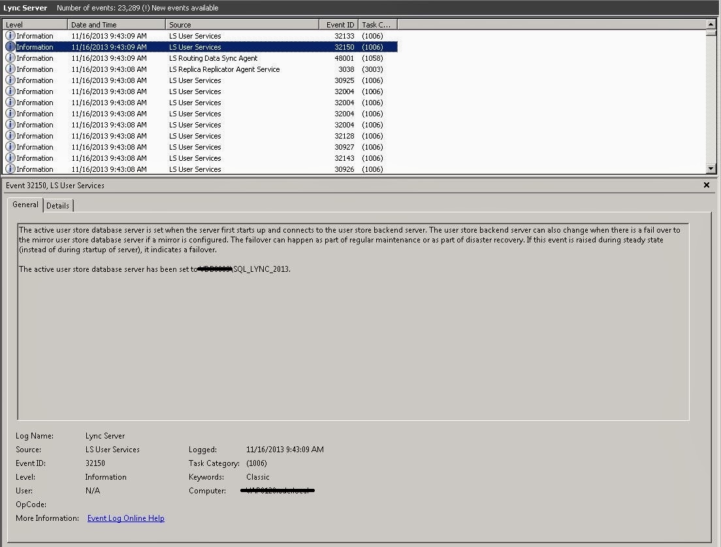Click the information icon of LS Replica Replicator Agent row

pyautogui.click(x=10, y=69)
